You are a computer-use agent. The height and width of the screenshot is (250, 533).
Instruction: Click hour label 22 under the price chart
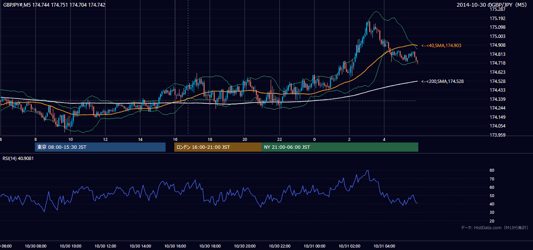[279, 139]
